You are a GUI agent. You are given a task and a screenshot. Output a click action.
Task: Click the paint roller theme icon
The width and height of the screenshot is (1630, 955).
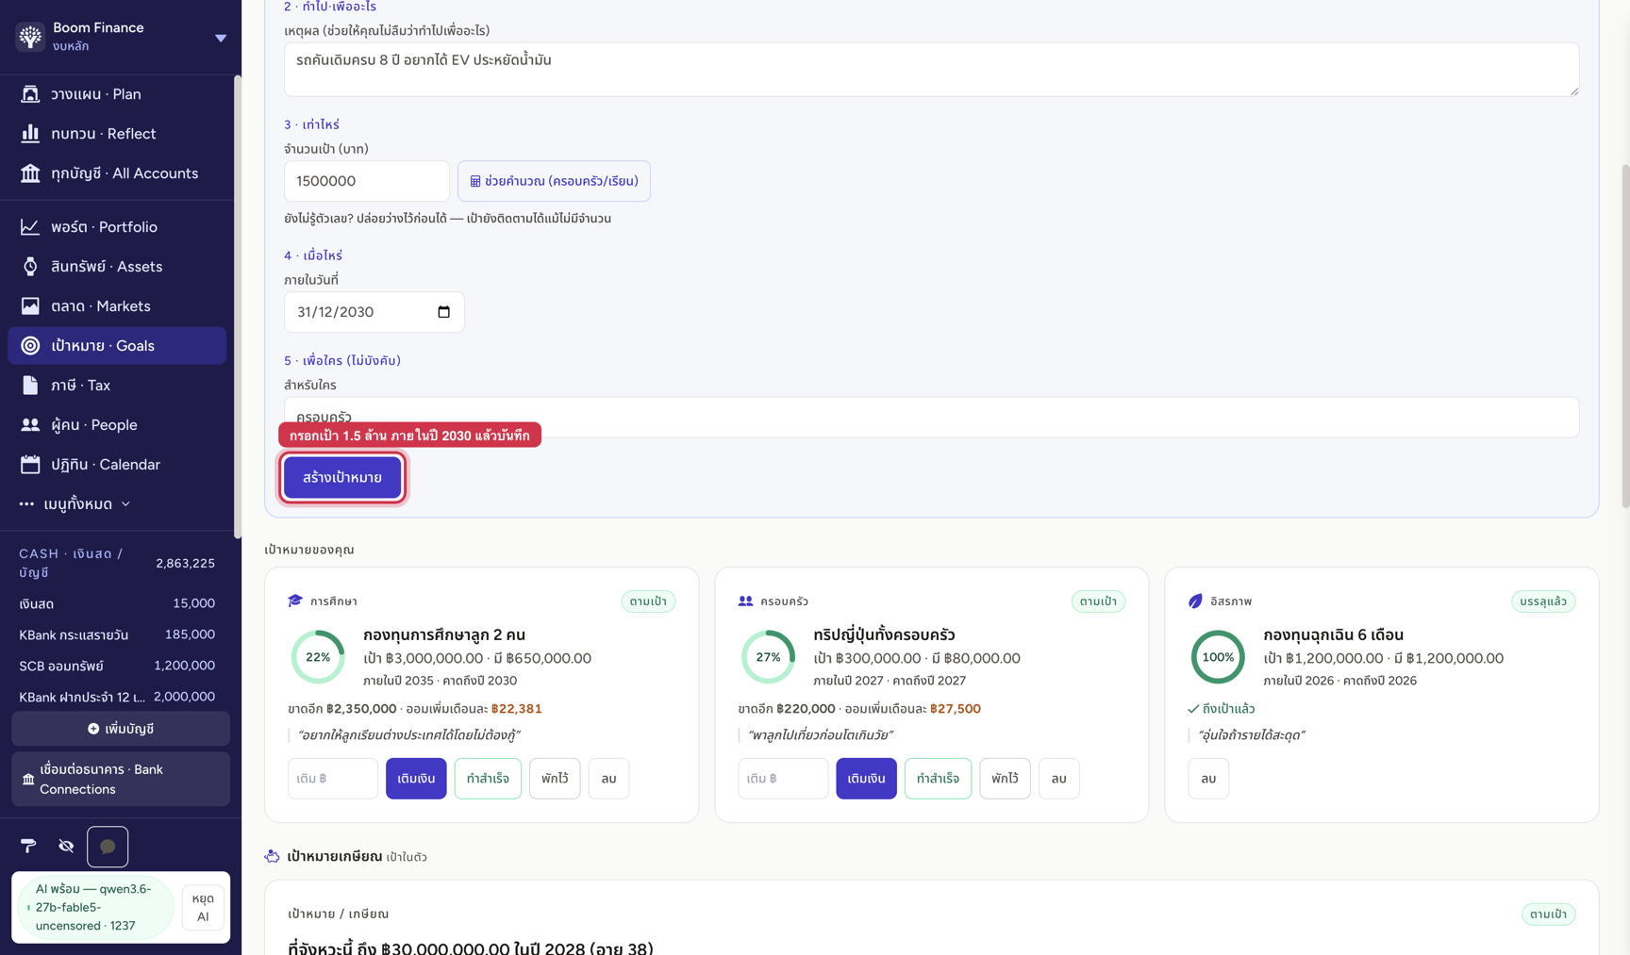click(x=28, y=847)
